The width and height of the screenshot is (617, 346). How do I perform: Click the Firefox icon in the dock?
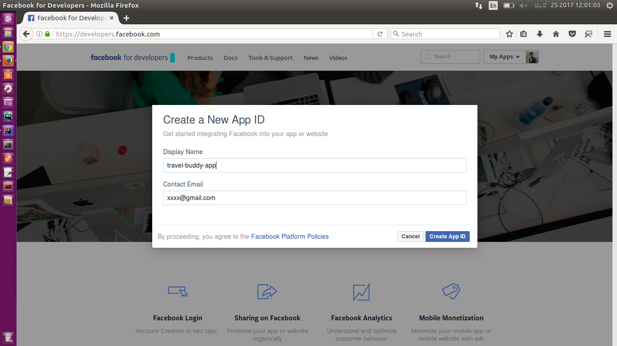(x=8, y=61)
